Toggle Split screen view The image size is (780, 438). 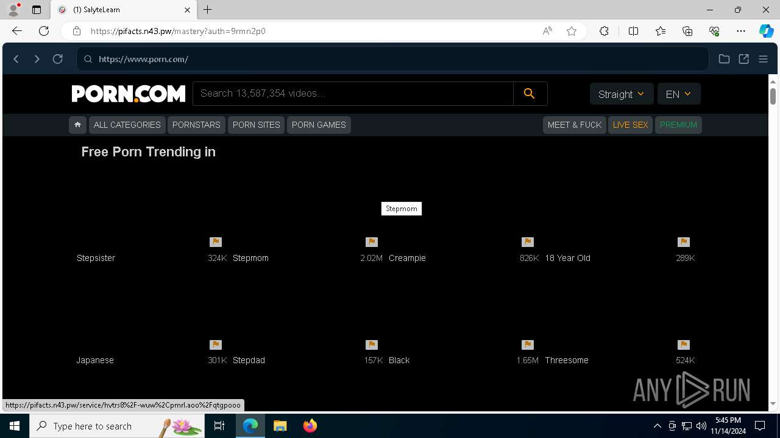click(633, 31)
